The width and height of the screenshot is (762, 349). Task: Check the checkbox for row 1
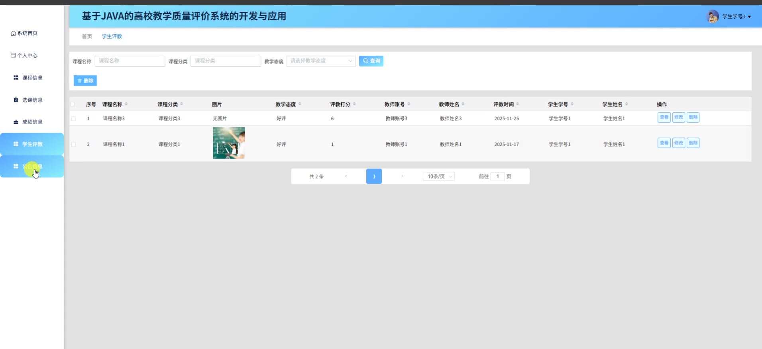click(73, 119)
